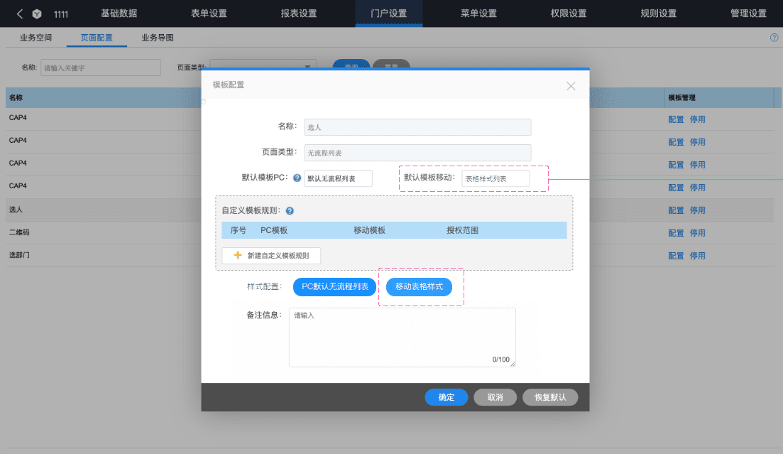
Task: Open the 表单设置 menu
Action: click(209, 13)
